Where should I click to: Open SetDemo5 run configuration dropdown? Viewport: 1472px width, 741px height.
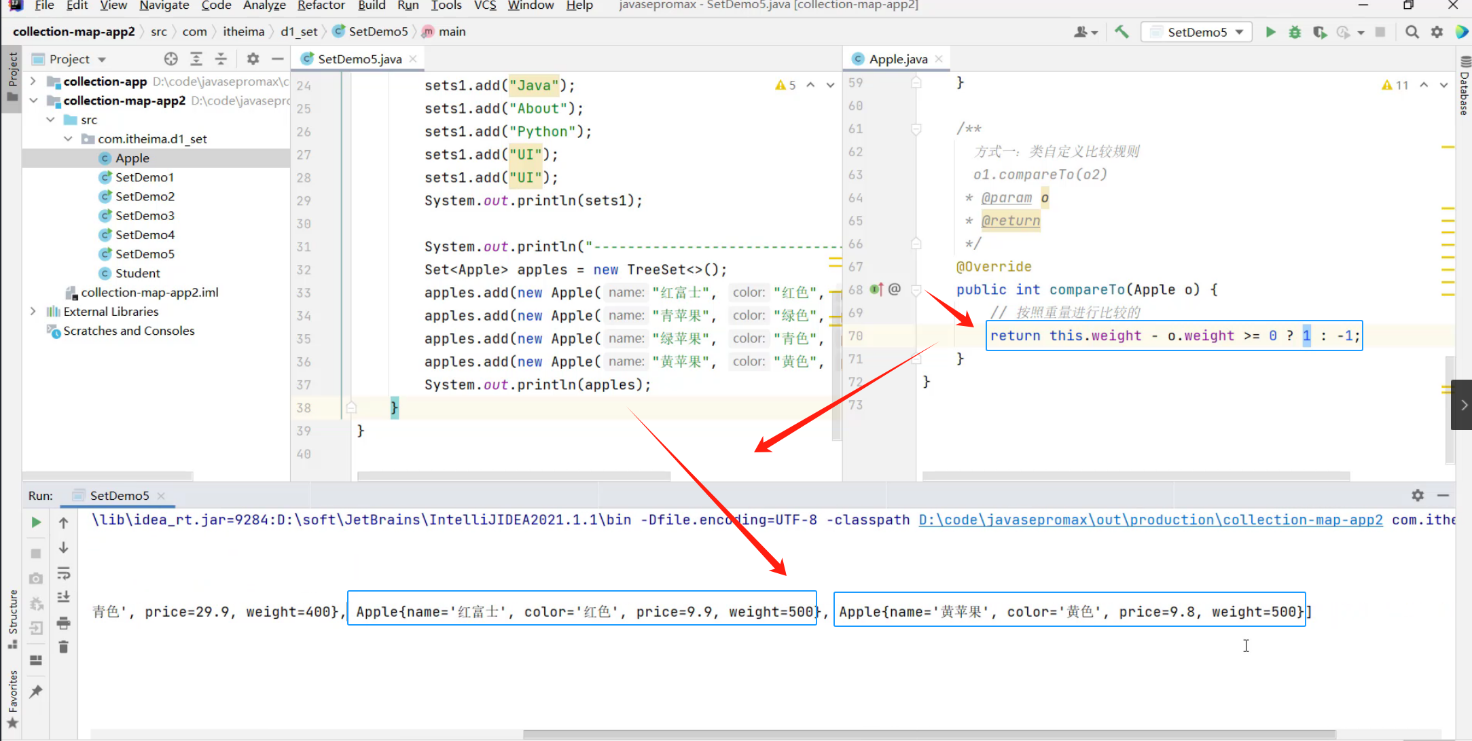1197,32
